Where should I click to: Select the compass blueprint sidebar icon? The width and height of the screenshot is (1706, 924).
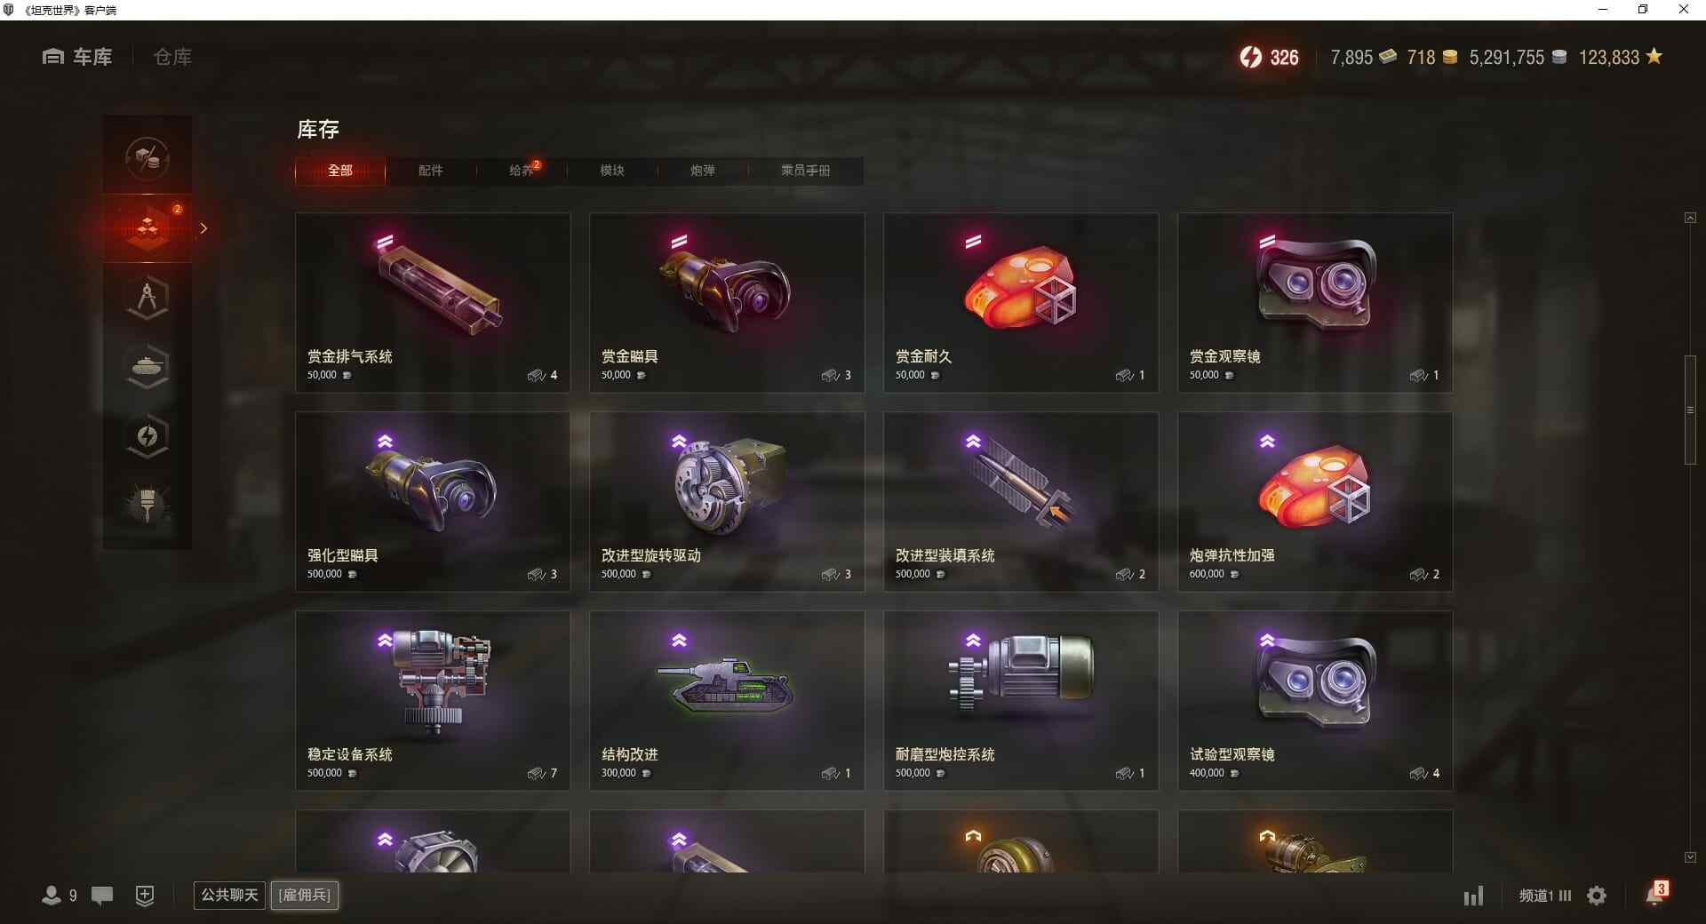(x=147, y=298)
